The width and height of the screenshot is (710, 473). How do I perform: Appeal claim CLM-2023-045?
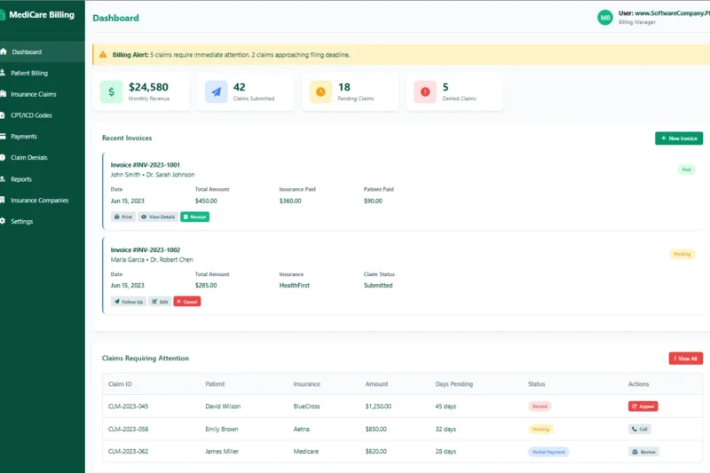point(643,406)
